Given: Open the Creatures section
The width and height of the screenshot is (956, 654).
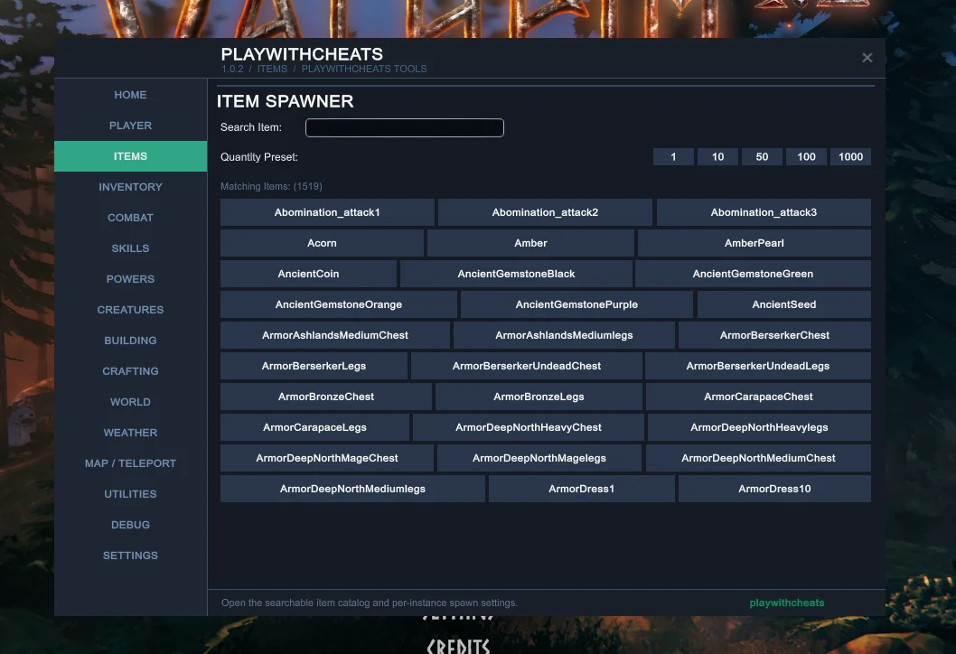Looking at the screenshot, I should [130, 310].
